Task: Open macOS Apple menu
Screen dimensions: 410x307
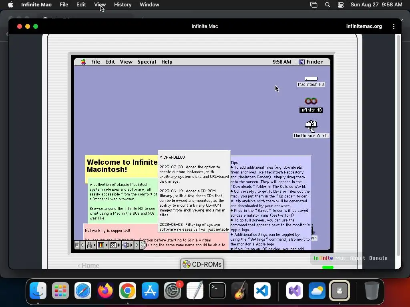Action: 10,5
